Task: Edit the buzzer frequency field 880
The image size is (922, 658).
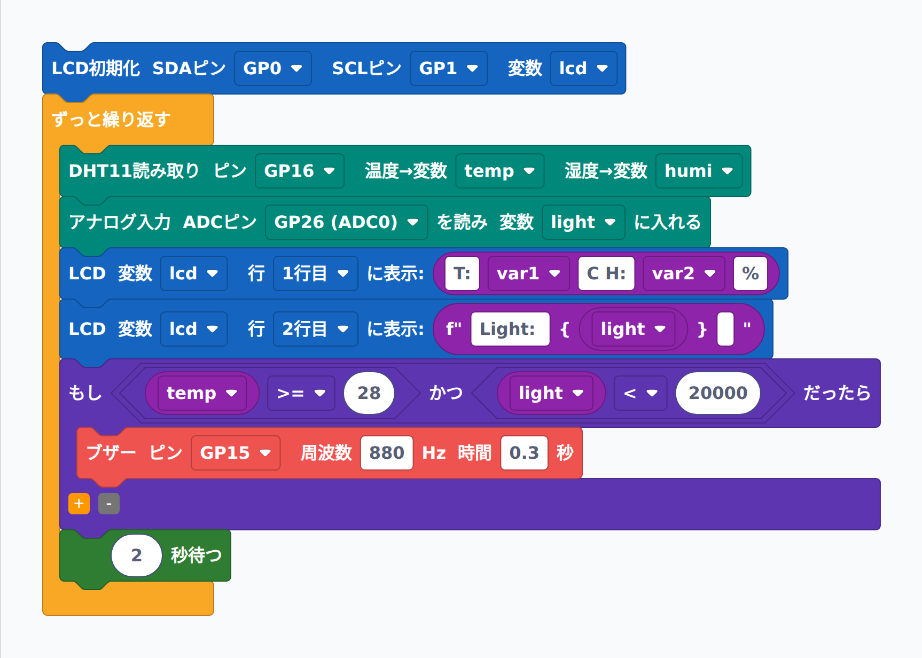Action: pos(387,453)
